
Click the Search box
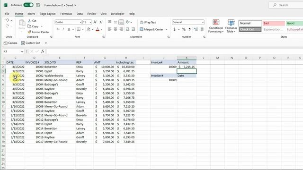[x=286, y=5]
